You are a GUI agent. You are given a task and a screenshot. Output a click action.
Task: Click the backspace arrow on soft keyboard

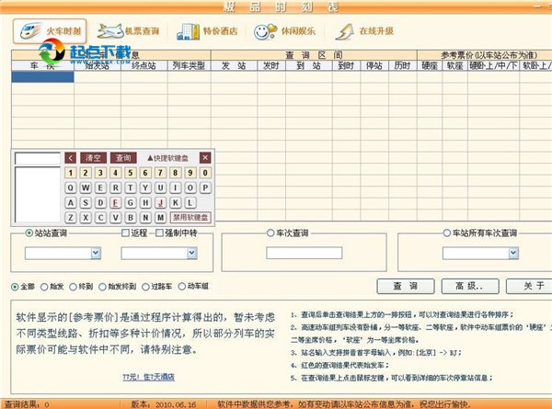(71, 157)
